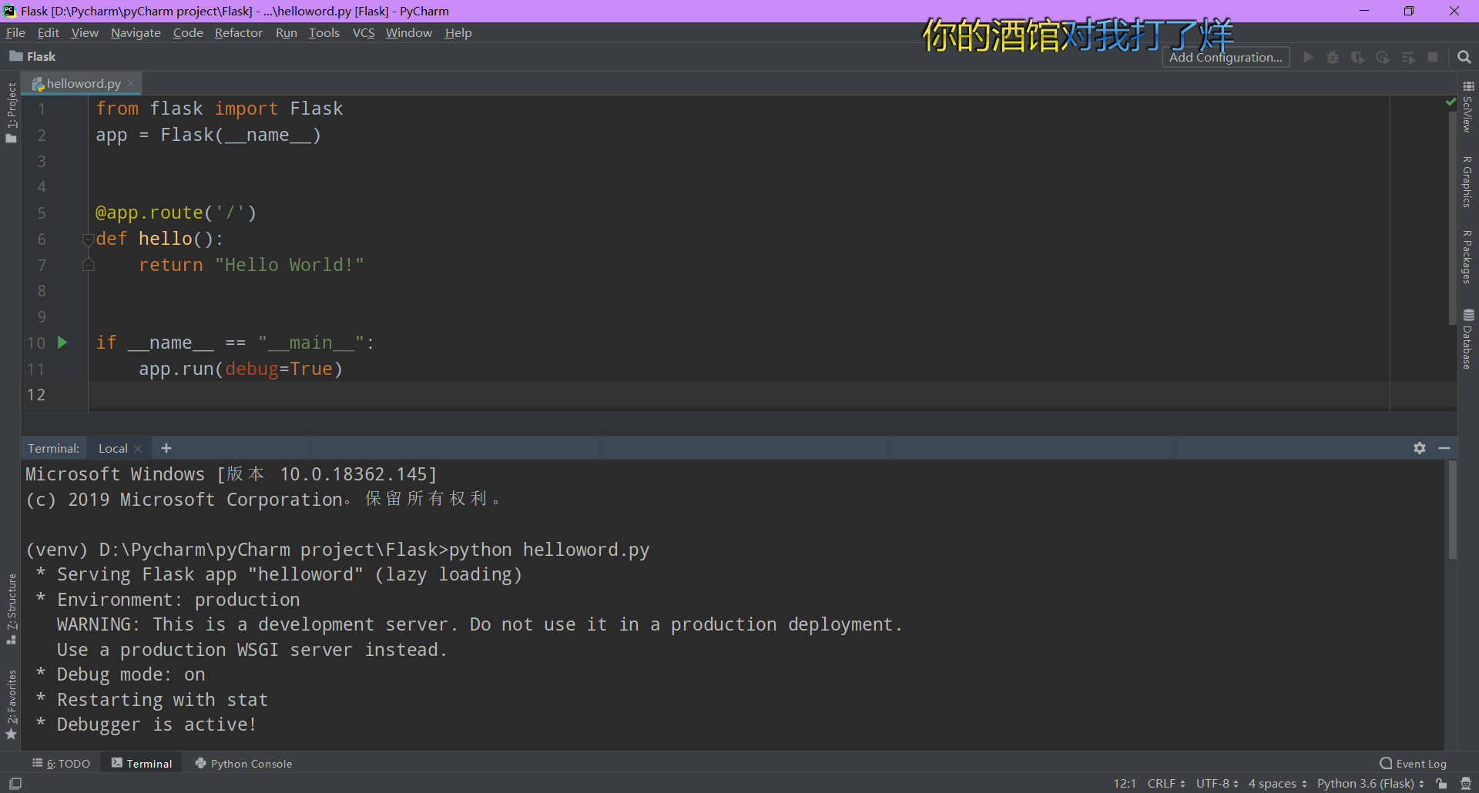Open the Edit menu

pos(48,32)
